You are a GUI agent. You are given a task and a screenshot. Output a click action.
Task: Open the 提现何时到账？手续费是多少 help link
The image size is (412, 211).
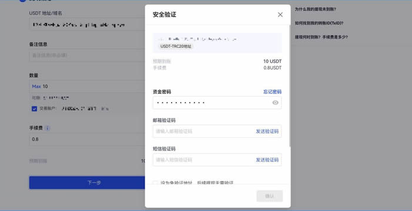click(321, 37)
